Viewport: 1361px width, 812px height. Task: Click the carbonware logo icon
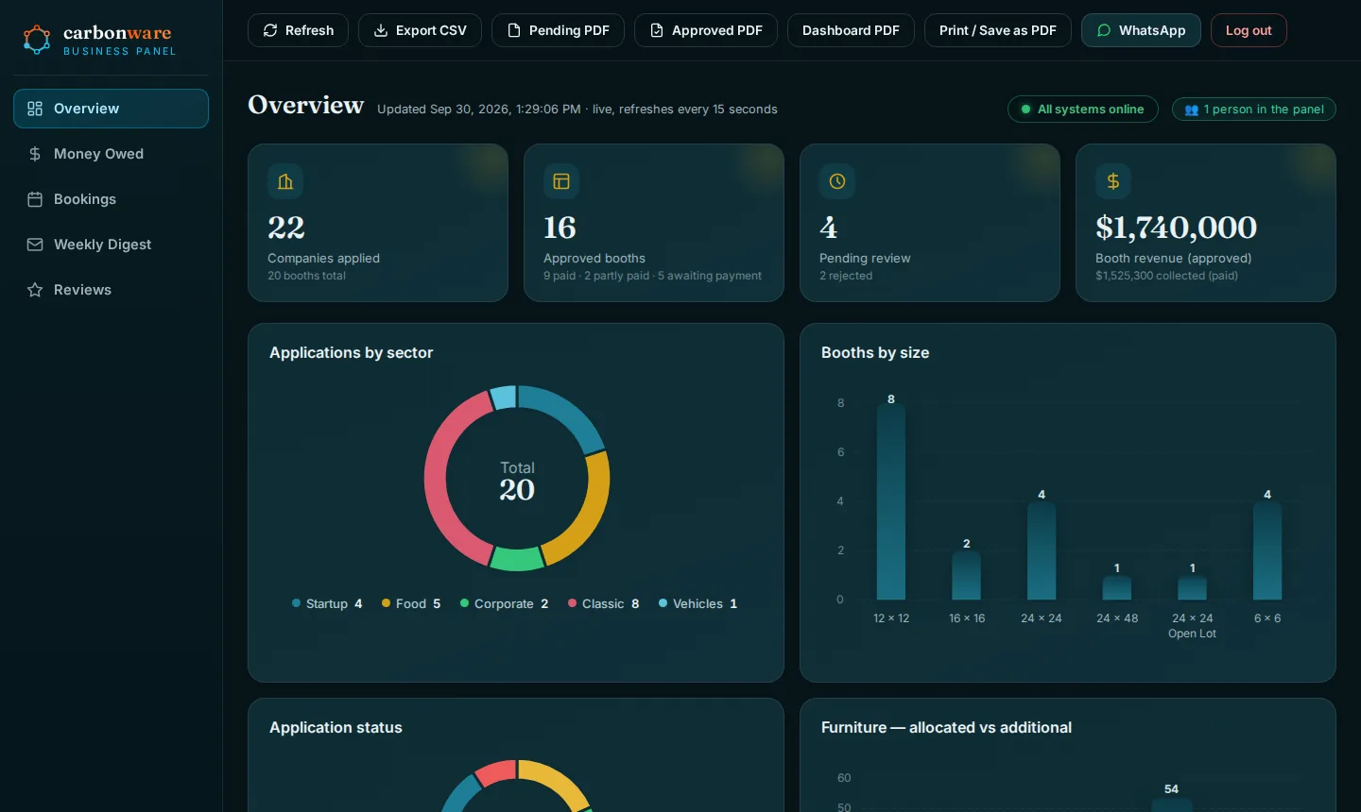pos(37,40)
